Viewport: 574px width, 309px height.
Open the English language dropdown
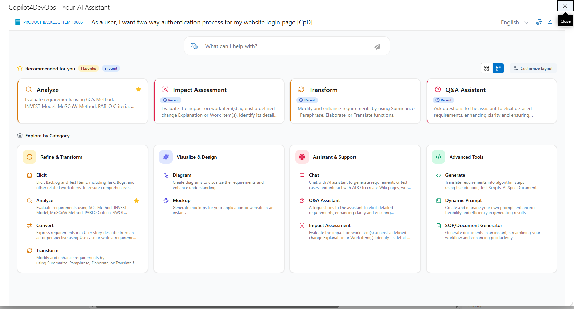514,22
